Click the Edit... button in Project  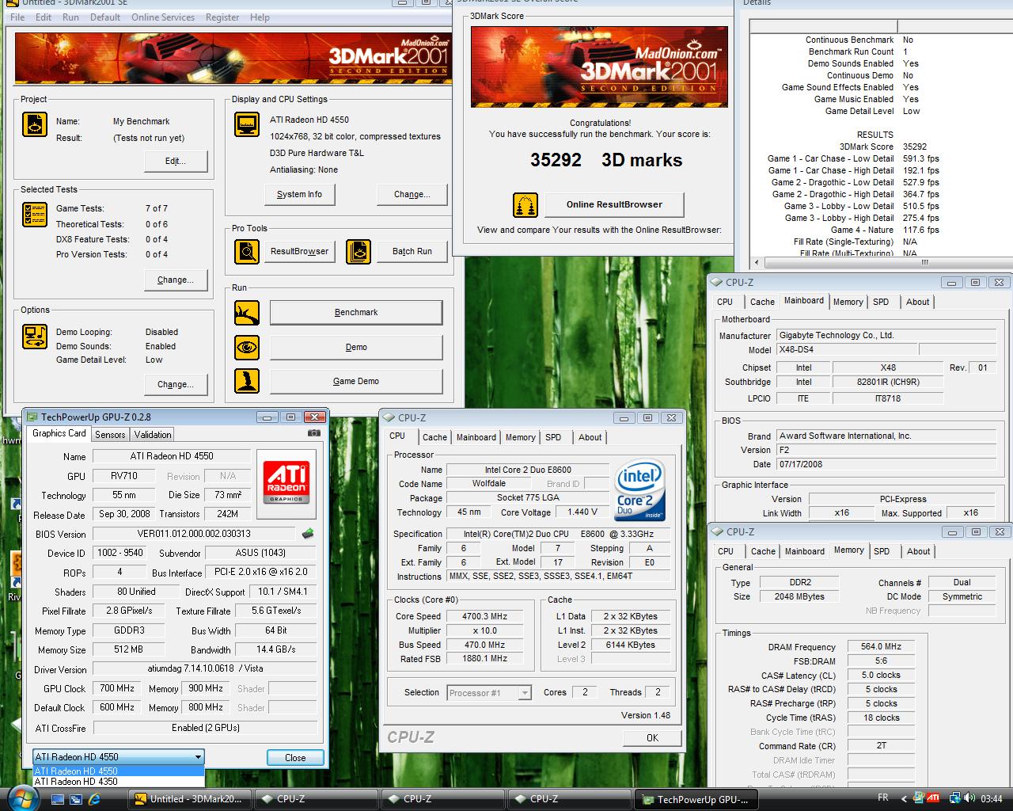(x=176, y=161)
